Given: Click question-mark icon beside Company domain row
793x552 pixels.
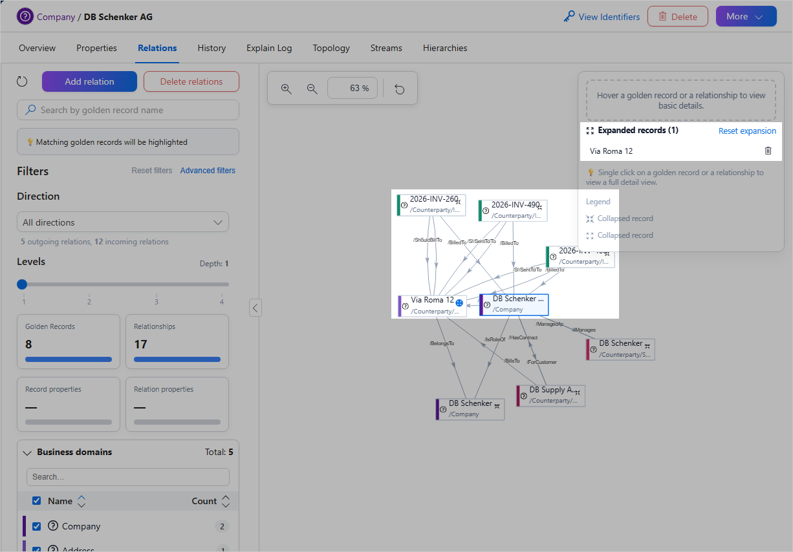Looking at the screenshot, I should [53, 525].
